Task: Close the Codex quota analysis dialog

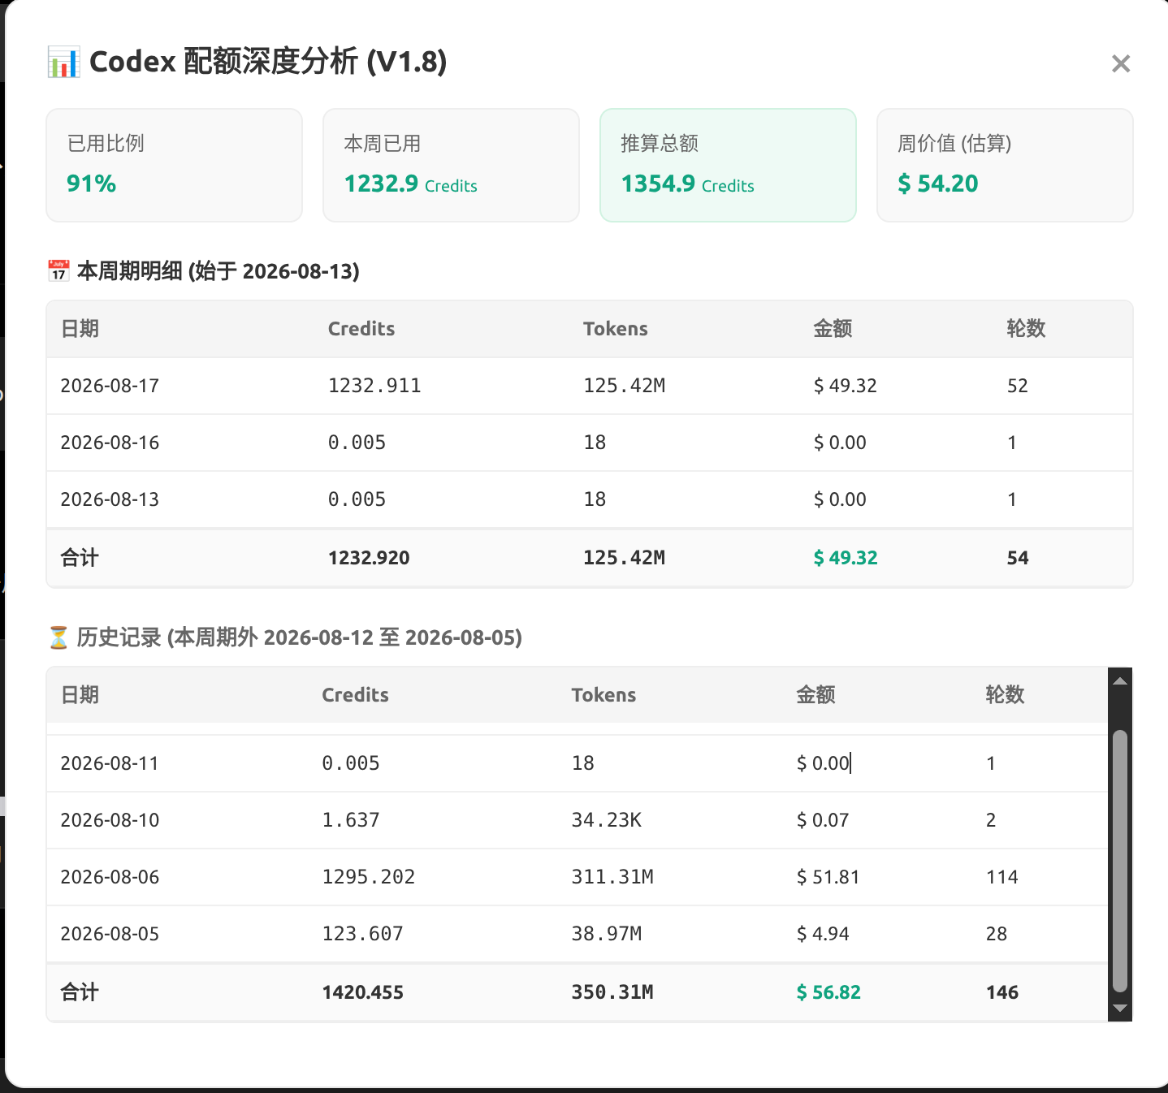Action: click(x=1121, y=63)
